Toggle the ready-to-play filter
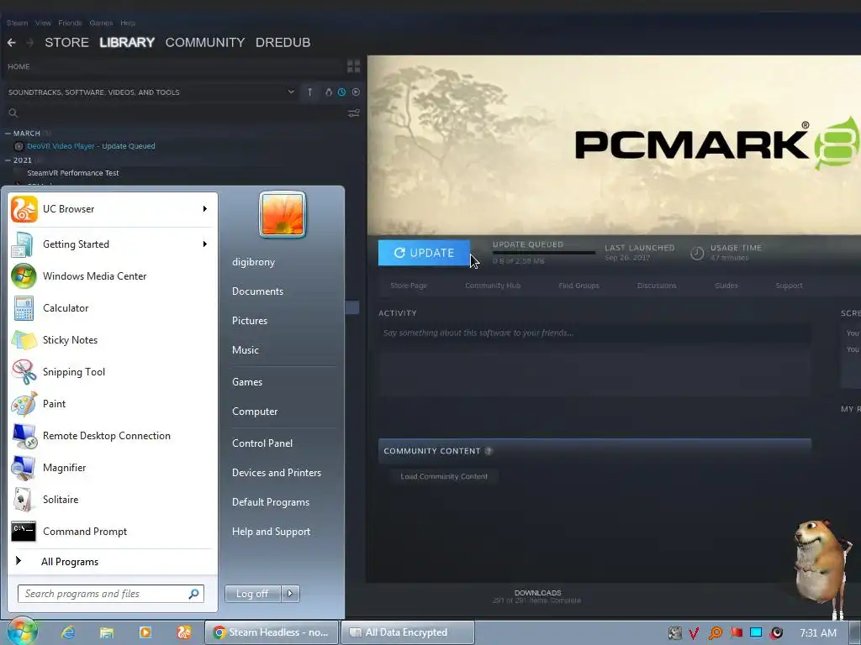Screen dimensions: 861x645 point(356,92)
